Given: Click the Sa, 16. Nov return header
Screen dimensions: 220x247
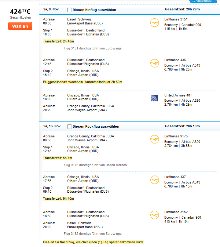Looking at the screenshot, I should [52, 126].
